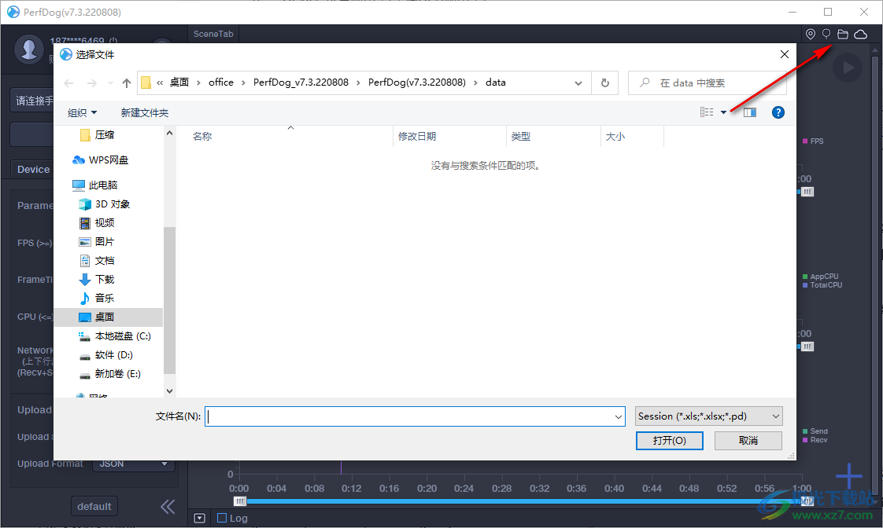Open the Session file type dropdown
This screenshot has height=528, width=883.
[x=708, y=416]
